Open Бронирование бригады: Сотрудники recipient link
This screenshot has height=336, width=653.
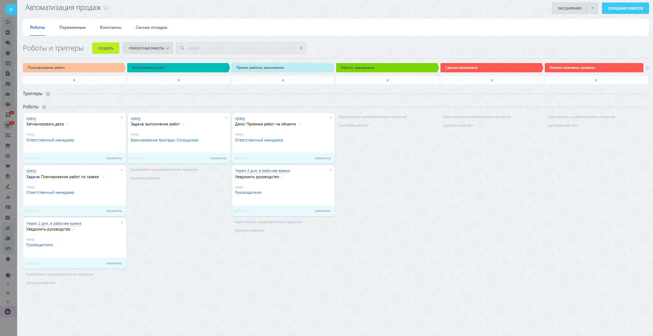click(x=164, y=140)
